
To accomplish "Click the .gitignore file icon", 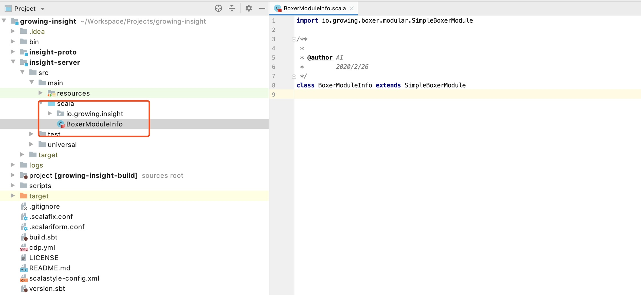I will [x=24, y=206].
